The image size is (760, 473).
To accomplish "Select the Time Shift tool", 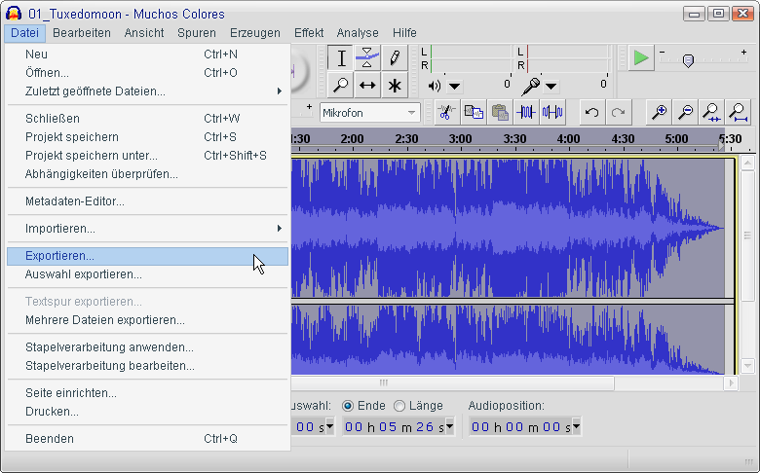I will (367, 86).
